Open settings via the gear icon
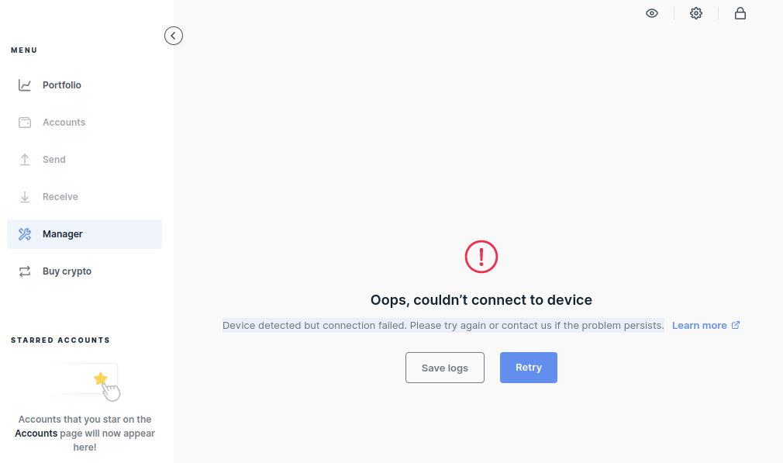783x463 pixels. click(696, 13)
